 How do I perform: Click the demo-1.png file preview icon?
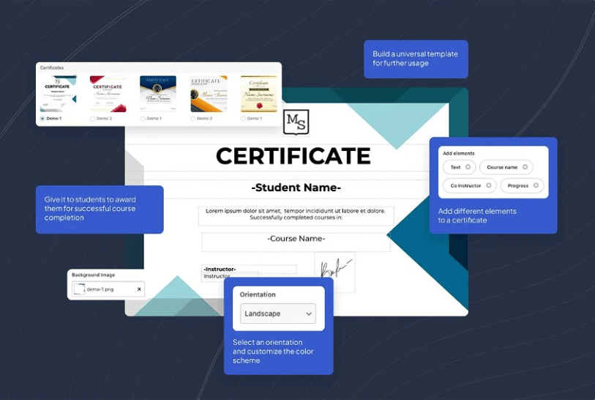tap(79, 289)
